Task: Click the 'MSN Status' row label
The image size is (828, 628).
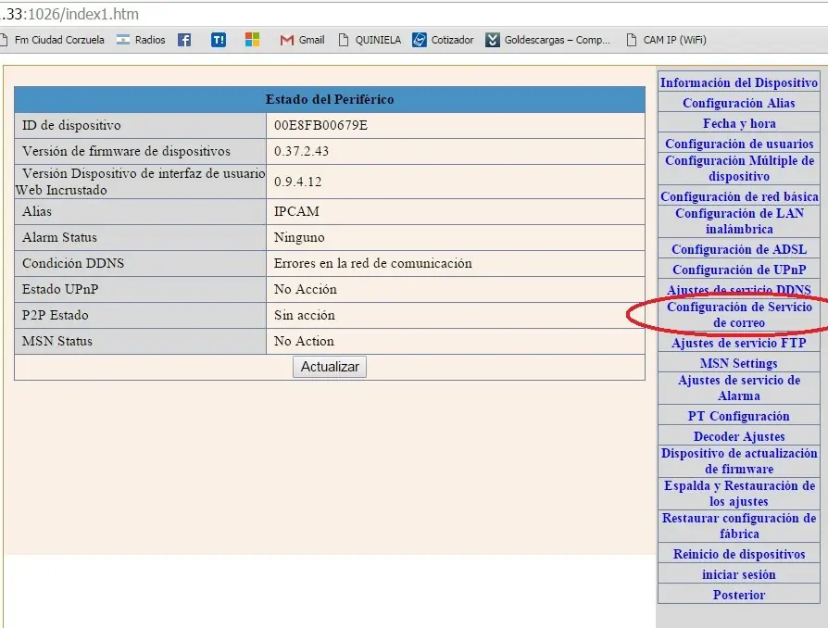Action: tap(57, 341)
